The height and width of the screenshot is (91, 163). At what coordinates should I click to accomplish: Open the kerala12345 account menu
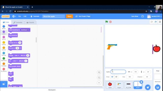tap(154, 16)
